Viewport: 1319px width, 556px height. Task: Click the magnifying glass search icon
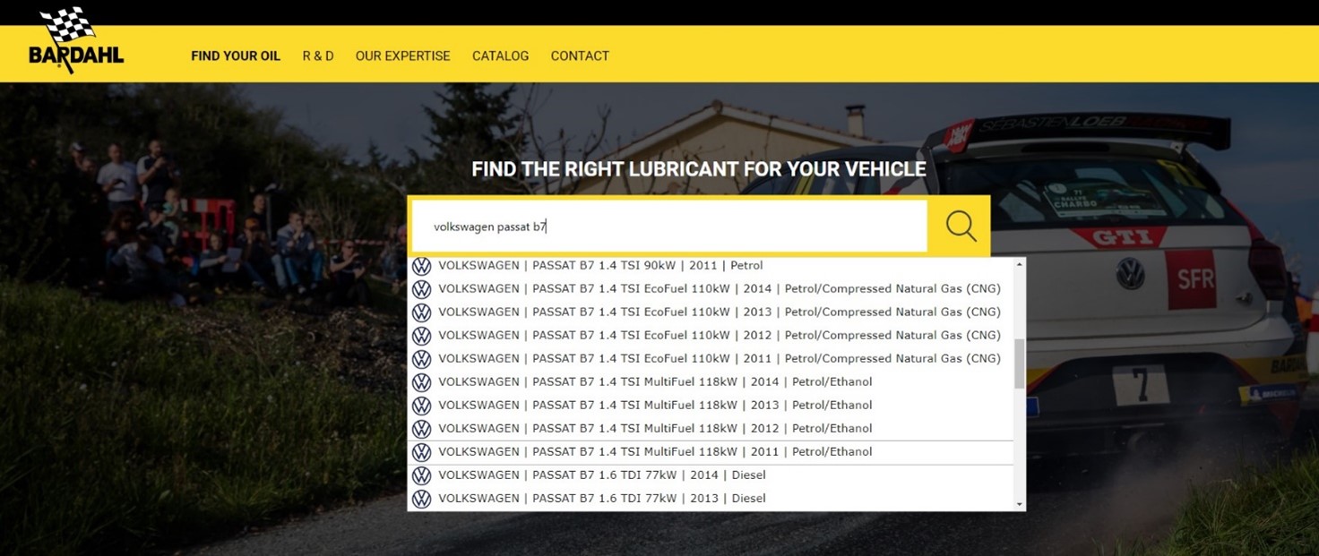click(961, 226)
